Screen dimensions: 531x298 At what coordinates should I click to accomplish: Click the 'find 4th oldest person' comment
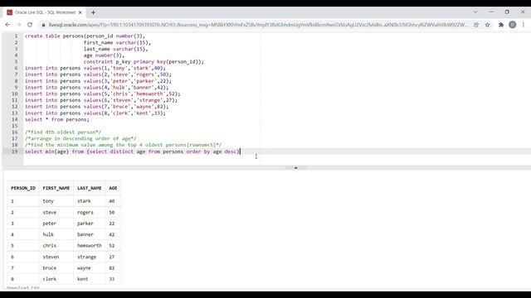pyautogui.click(x=63, y=132)
